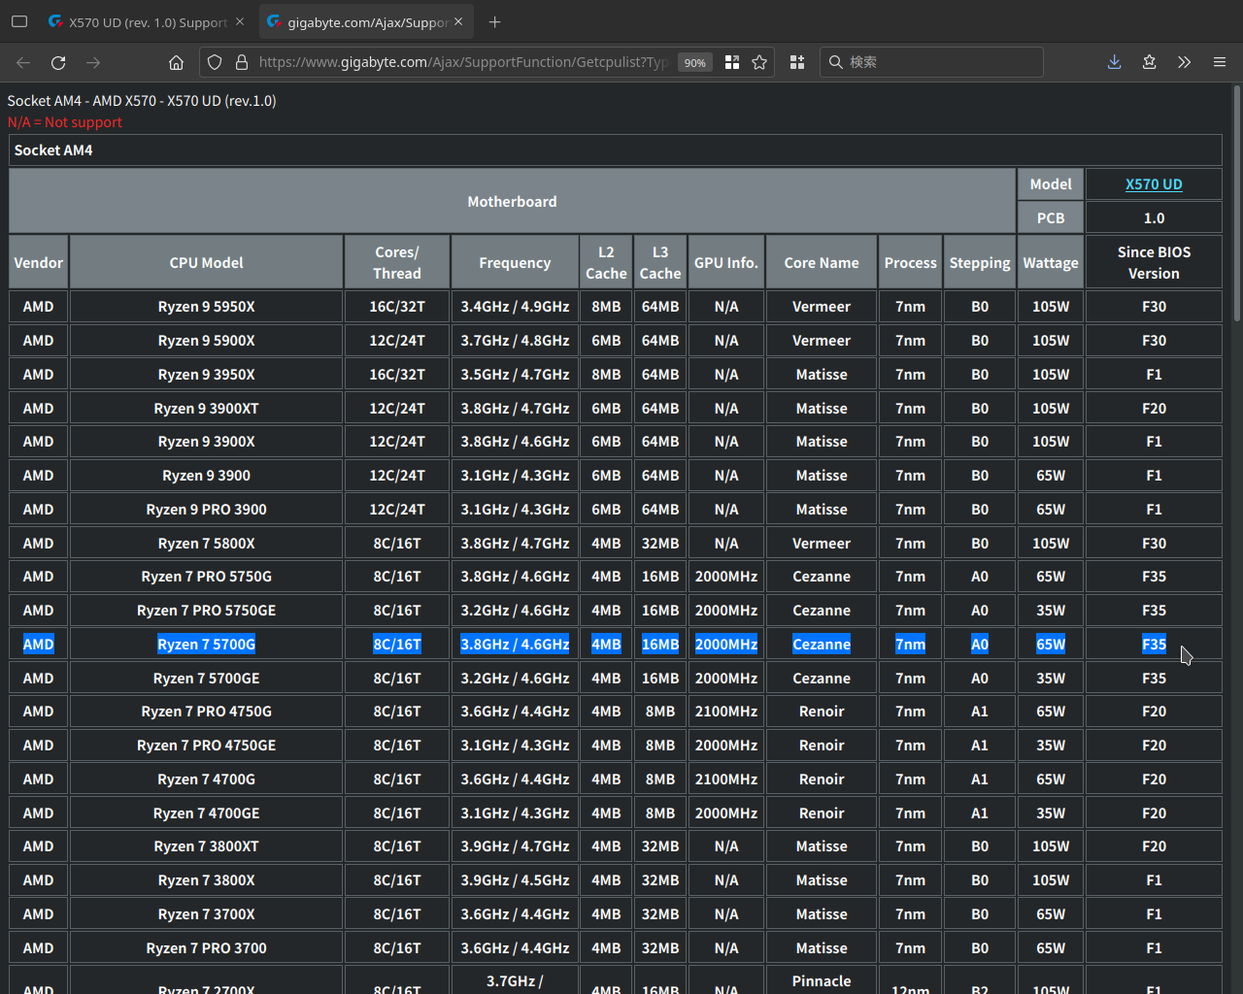
Task: Click the "Ryzen 7 PRO 4750GE" cell
Action: click(x=207, y=745)
